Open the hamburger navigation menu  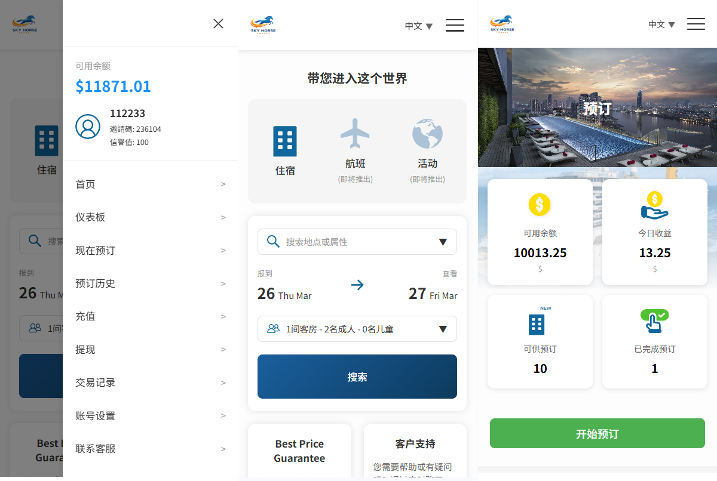[x=455, y=25]
